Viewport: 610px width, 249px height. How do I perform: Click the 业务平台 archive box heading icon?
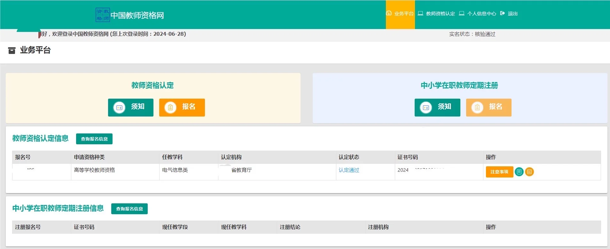(12, 50)
